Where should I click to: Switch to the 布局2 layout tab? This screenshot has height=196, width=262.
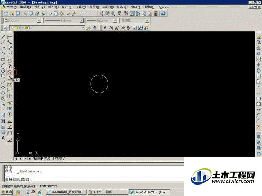pos(59,158)
